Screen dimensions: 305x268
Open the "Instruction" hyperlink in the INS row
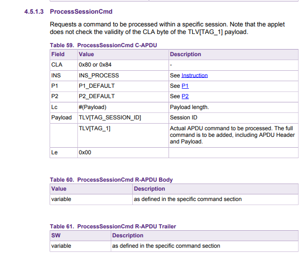tap(195, 75)
